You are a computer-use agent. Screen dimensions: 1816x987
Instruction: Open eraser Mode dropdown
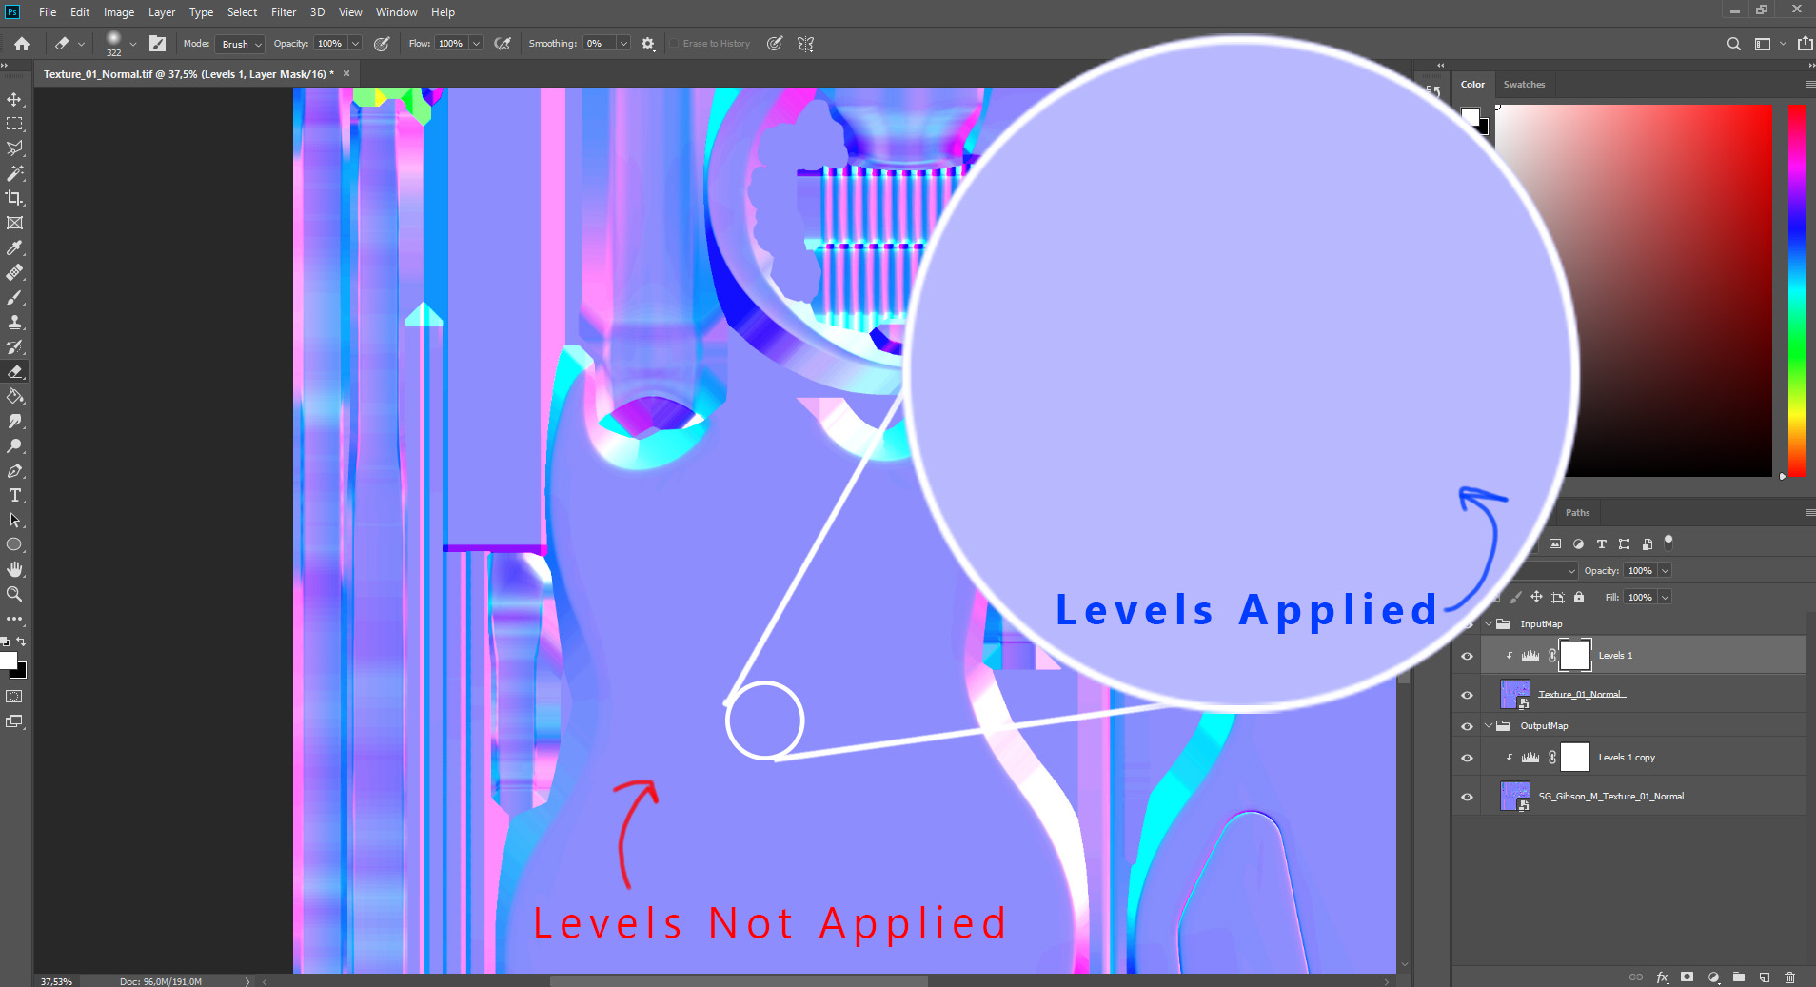[x=240, y=44]
